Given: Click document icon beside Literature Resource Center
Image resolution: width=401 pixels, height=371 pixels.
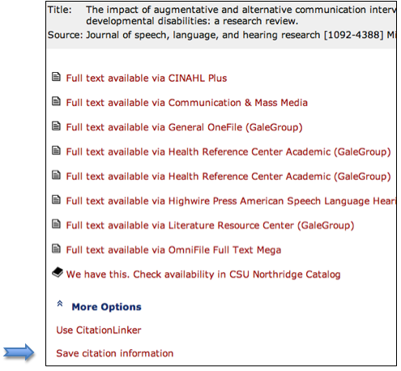Looking at the screenshot, I should click(56, 224).
